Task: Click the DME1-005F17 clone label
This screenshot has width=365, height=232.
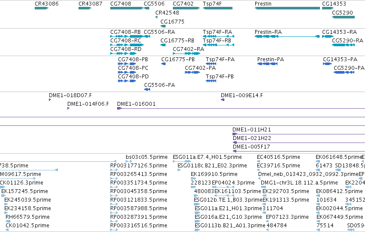Action: click(251, 147)
